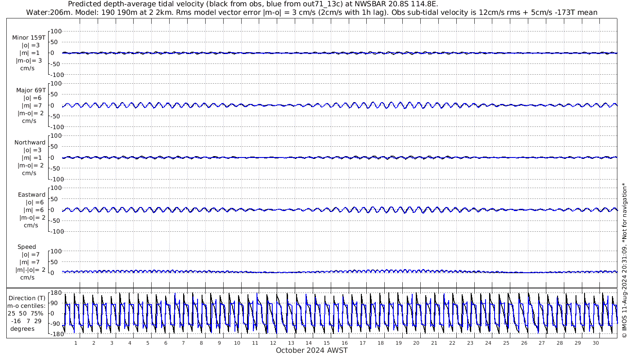The image size is (630, 360).
Task: Click the 'Direction (T)' panel label
Action: click(x=27, y=298)
